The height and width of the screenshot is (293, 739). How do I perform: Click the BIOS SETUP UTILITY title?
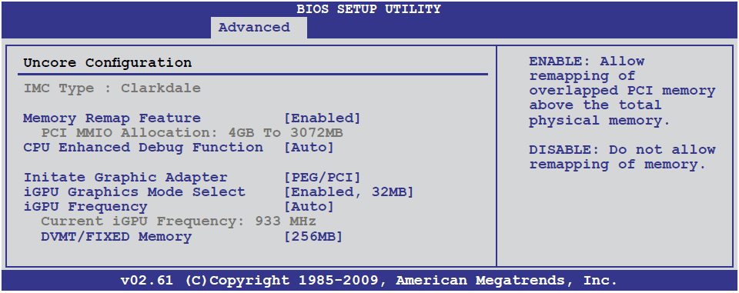(369, 9)
